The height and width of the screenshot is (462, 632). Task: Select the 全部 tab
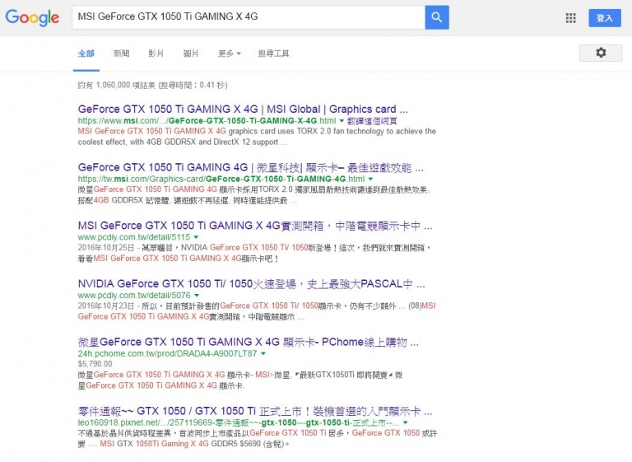(x=86, y=54)
